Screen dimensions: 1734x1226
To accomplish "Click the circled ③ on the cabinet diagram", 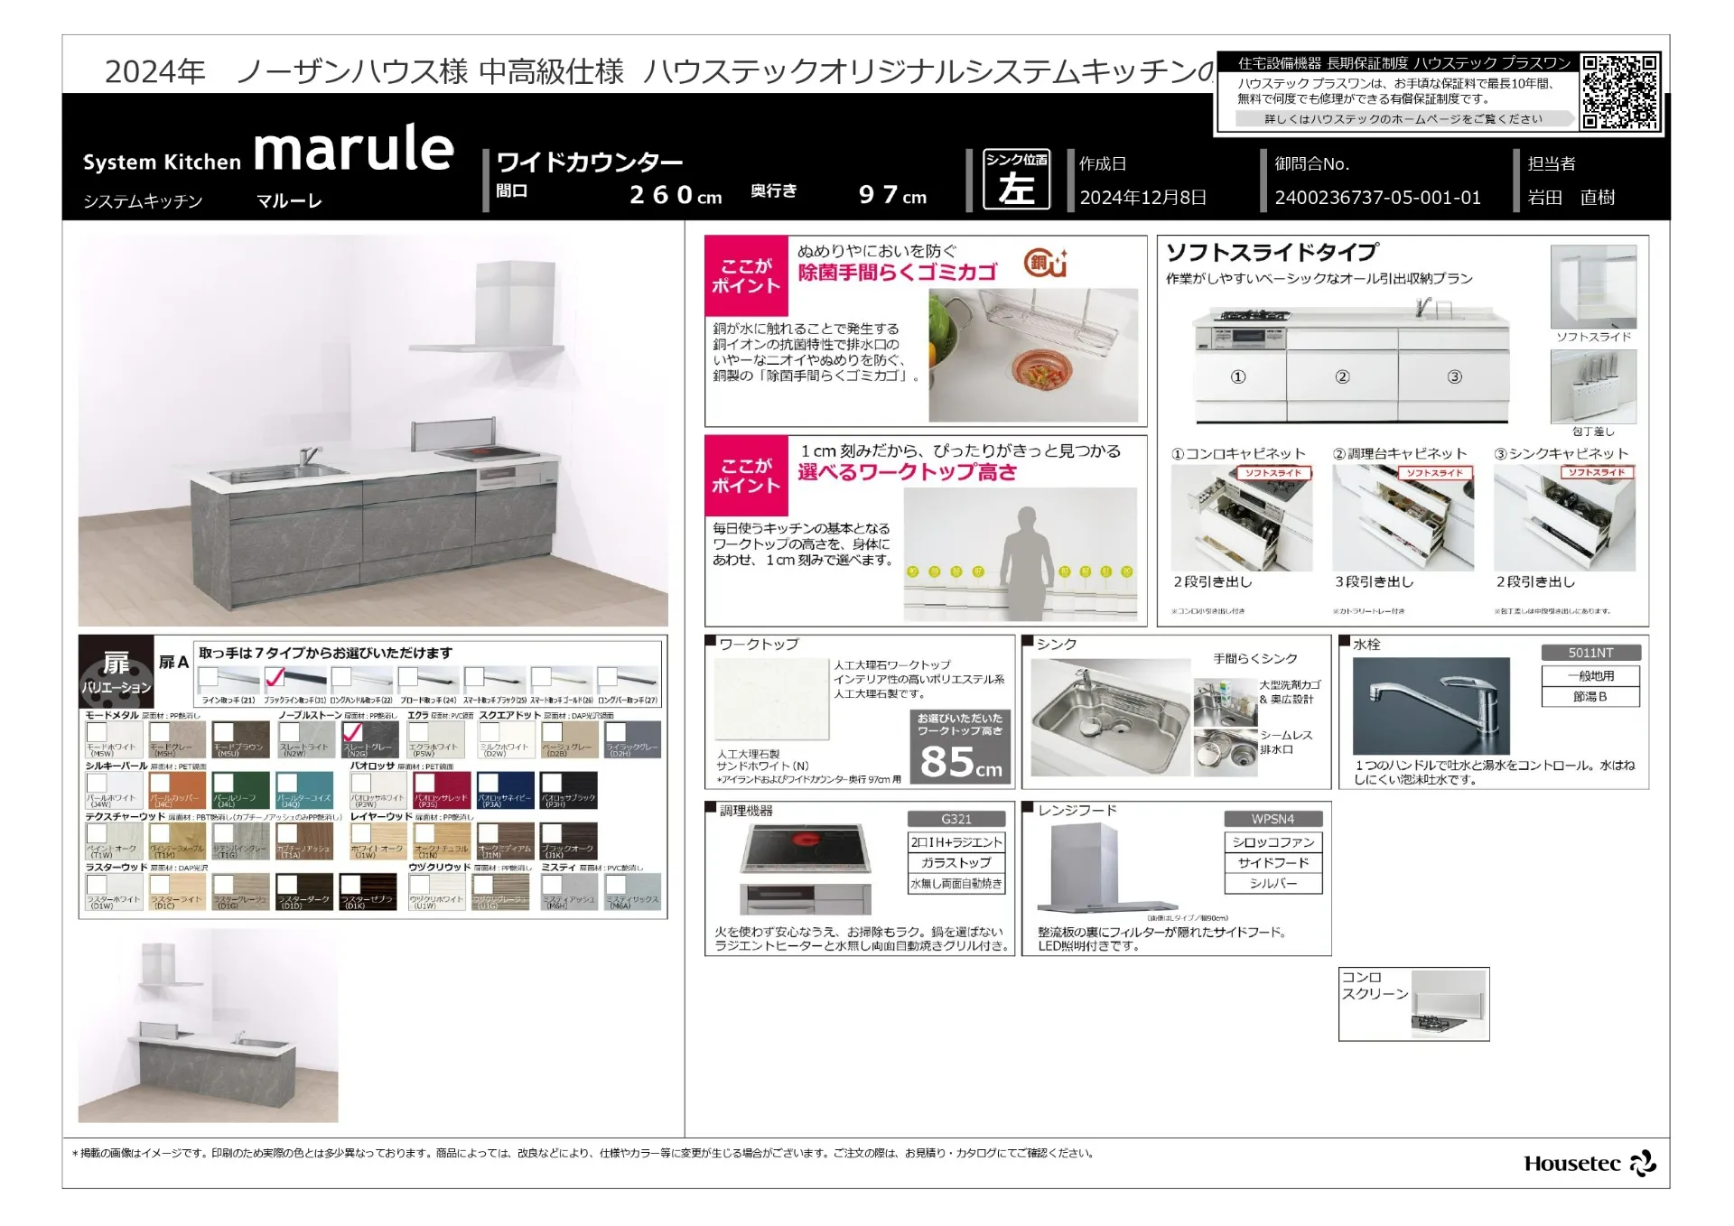I will tap(1454, 376).
